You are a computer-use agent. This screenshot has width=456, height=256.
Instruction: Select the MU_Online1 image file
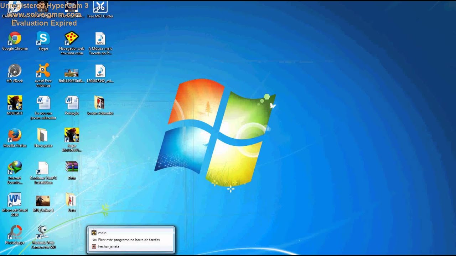(43, 203)
